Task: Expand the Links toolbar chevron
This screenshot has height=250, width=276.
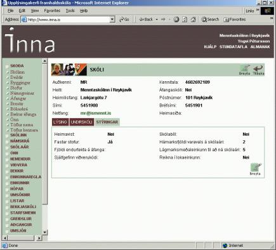Action: [x=258, y=10]
